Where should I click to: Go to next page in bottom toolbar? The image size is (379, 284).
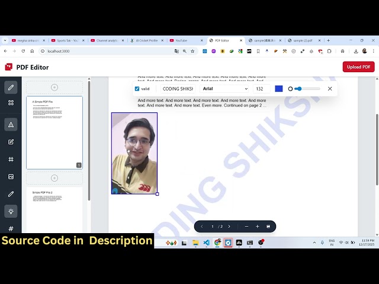pyautogui.click(x=229, y=227)
